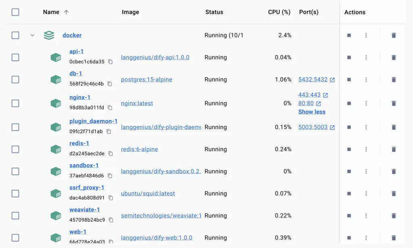The height and width of the screenshot is (248, 413).
Task: Copy the api-1 container ID
Action: [110, 62]
